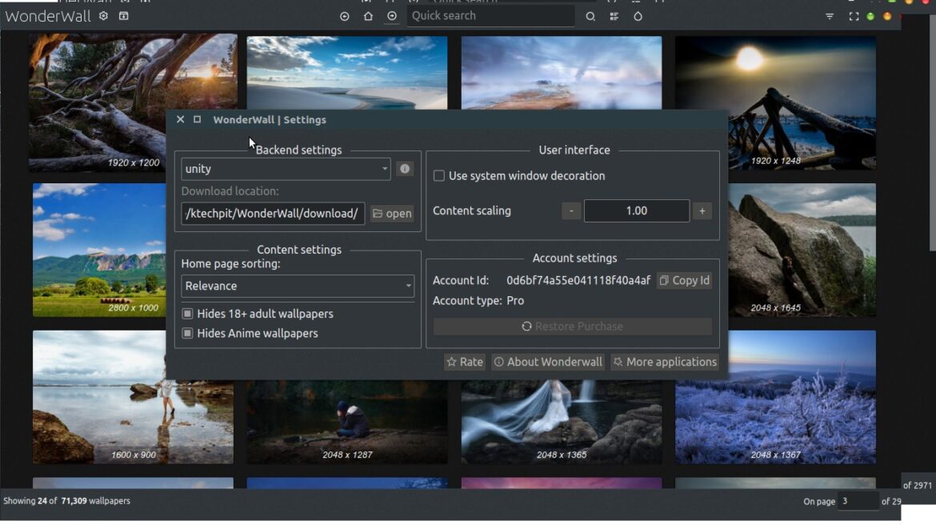
Task: Toggle fullscreen with the expand brackets icon
Action: pos(853,16)
